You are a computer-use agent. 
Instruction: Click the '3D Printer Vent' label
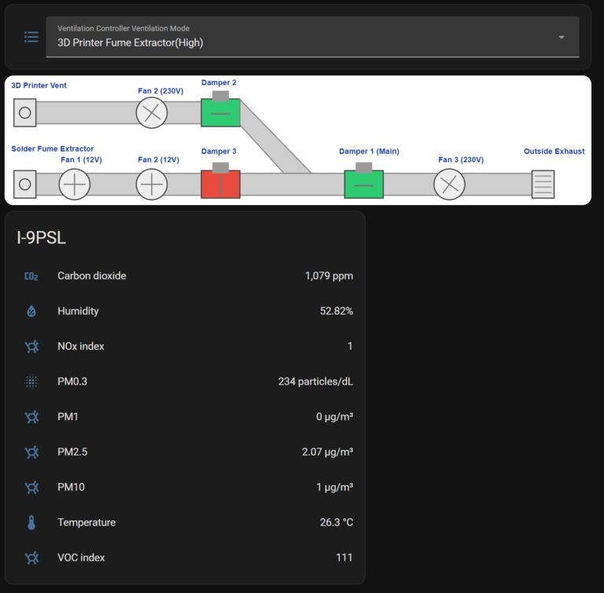pos(39,86)
